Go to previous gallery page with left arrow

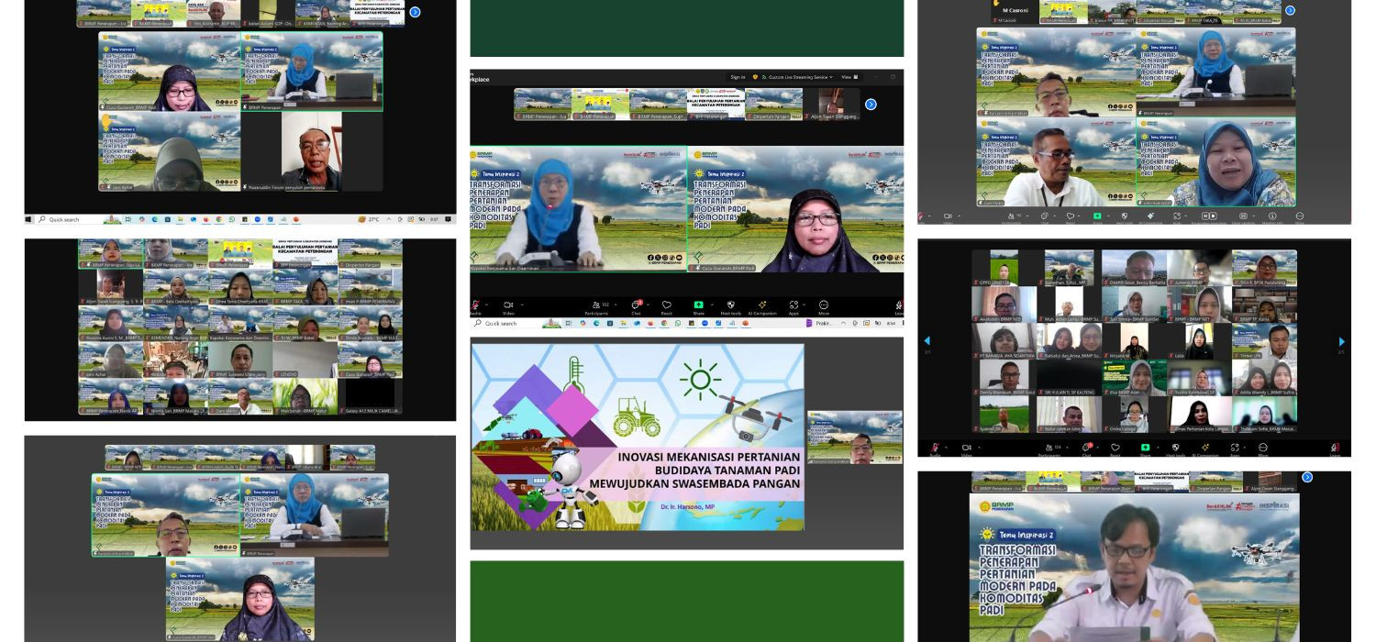pos(927,341)
